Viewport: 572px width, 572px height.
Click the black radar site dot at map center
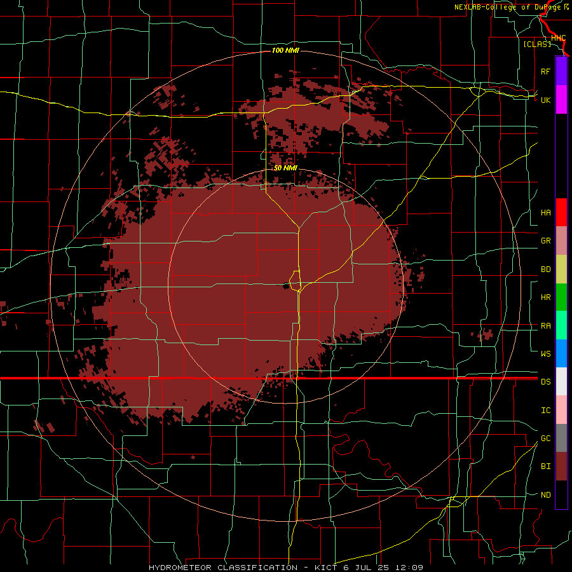287,287
